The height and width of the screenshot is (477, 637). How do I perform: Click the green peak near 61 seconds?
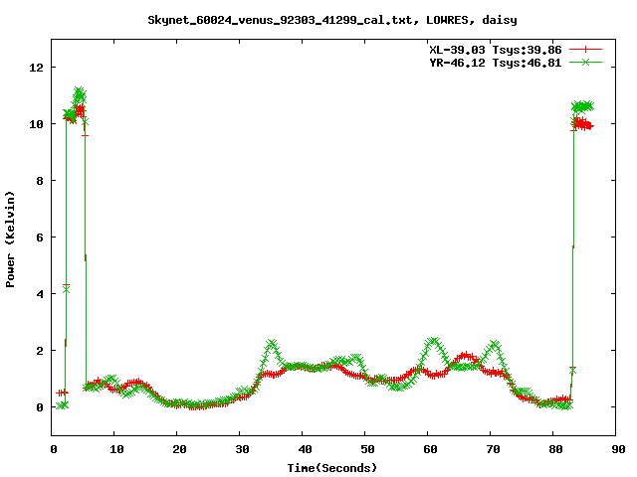point(433,342)
